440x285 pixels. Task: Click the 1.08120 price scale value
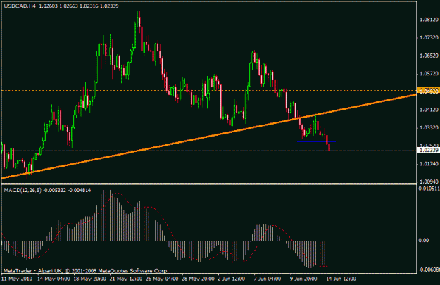pyautogui.click(x=429, y=20)
